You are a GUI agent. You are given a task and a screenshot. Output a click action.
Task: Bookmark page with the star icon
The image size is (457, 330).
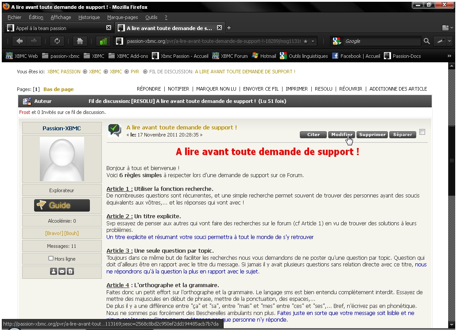click(x=306, y=41)
